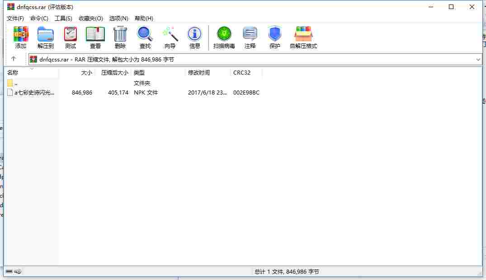Click the 文件夹 type label

[x=142, y=83]
